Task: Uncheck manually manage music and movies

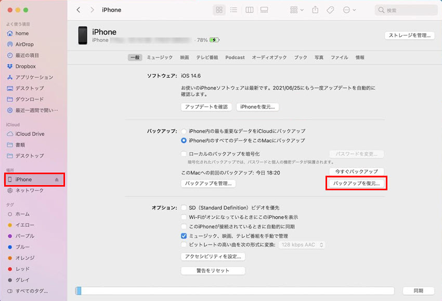Action: click(184, 235)
